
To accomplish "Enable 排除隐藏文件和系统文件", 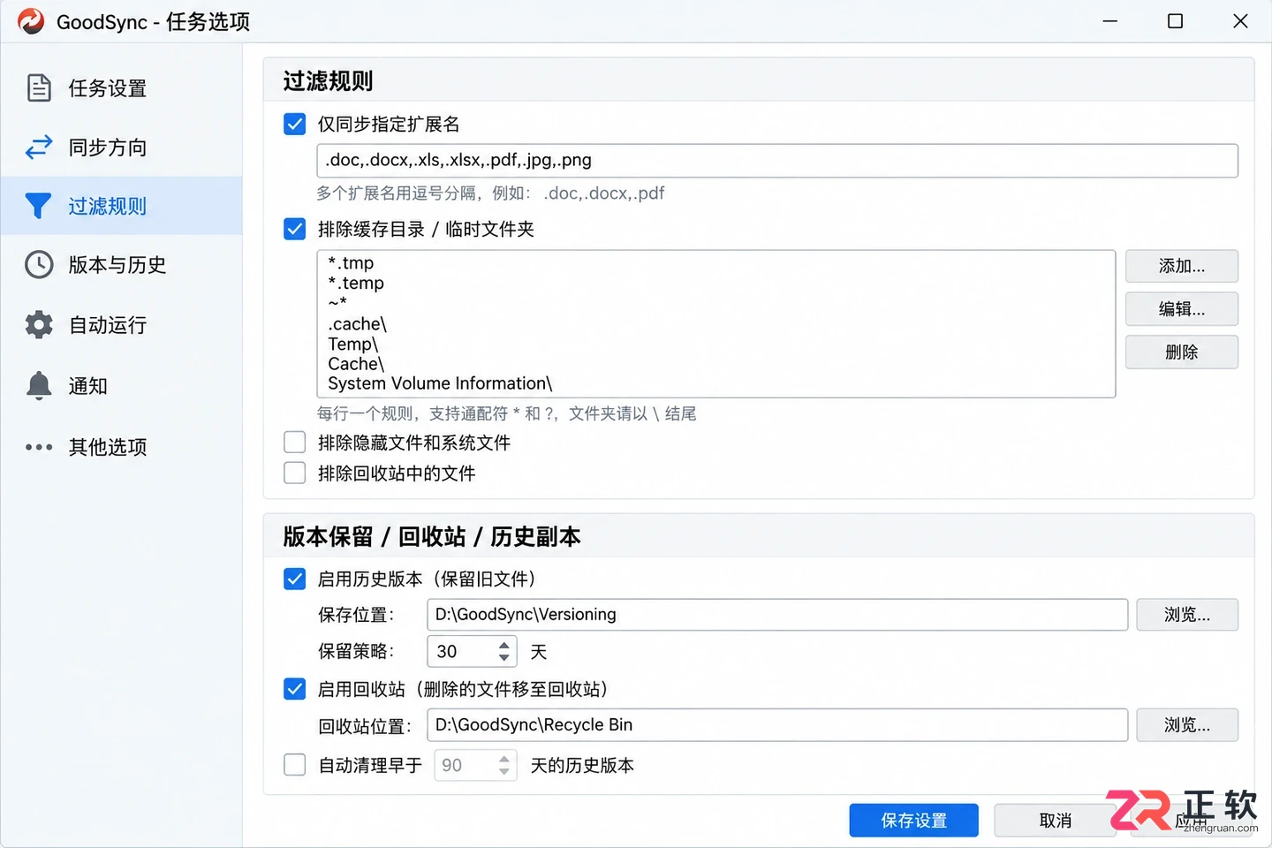I will click(295, 442).
